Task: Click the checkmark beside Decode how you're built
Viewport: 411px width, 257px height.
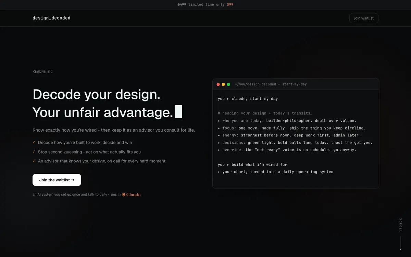Action: pos(34,142)
